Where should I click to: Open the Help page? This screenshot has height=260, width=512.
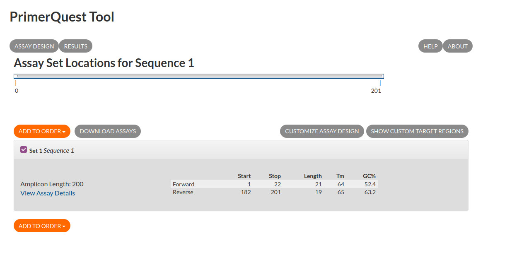430,46
